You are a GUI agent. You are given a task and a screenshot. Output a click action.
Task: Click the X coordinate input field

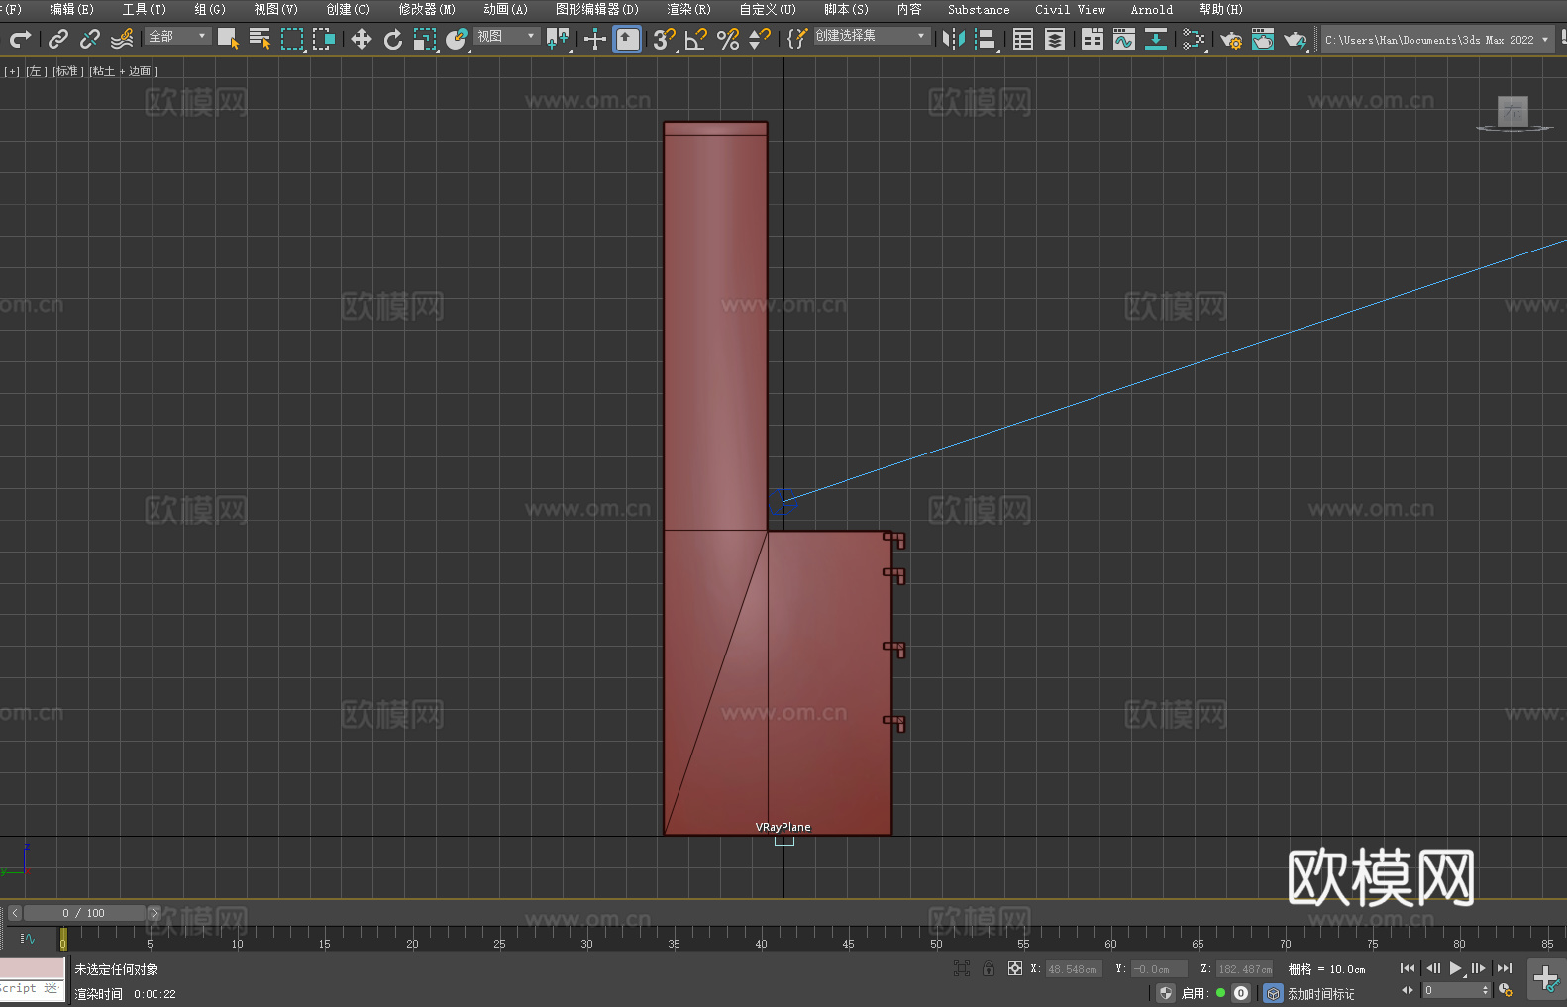[x=1073, y=969]
